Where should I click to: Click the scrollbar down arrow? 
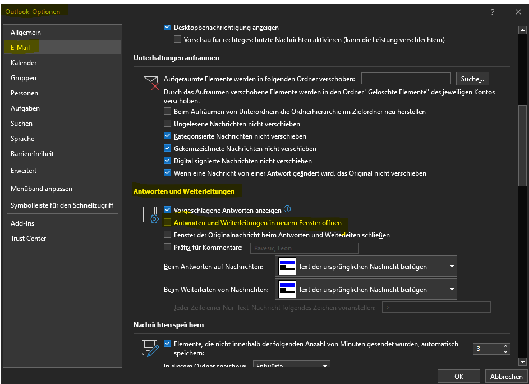click(522, 362)
